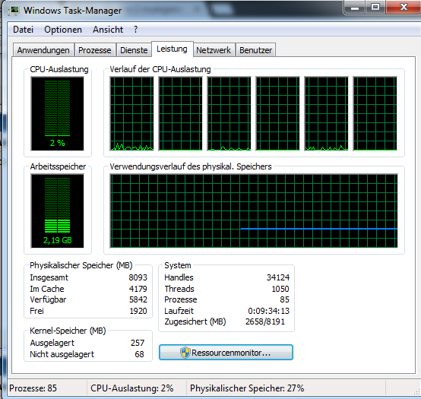Click the Nicht ausgelagert label
The image size is (421, 399).
click(62, 354)
